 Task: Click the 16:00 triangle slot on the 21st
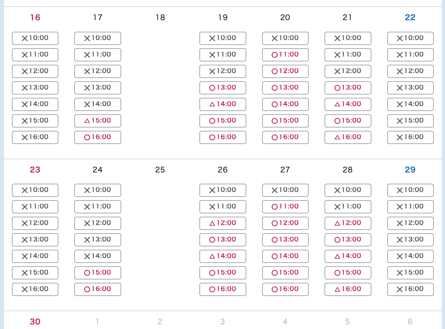(x=348, y=137)
